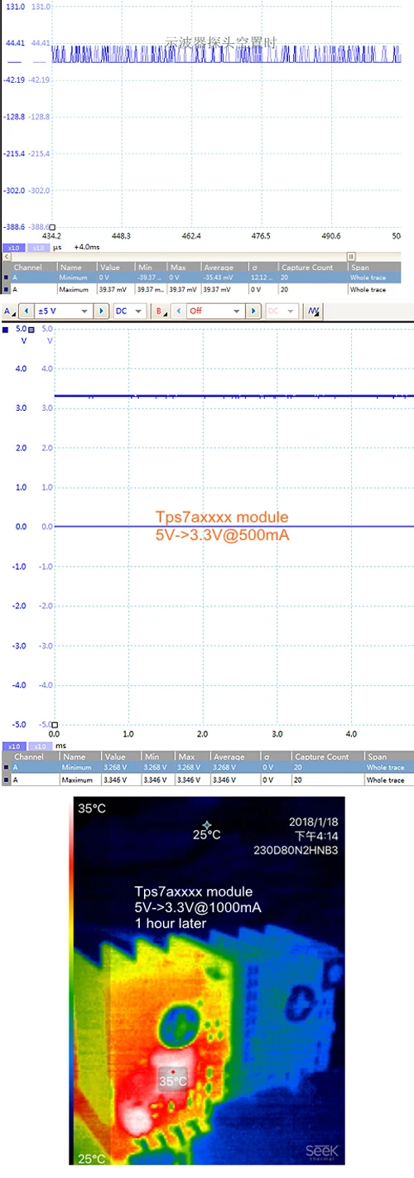This screenshot has height=1178, width=414.
Task: Click the axis offset handle at -388.6 marker
Action: pos(52,227)
